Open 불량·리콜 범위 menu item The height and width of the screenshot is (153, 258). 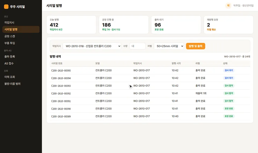(x=21, y=84)
